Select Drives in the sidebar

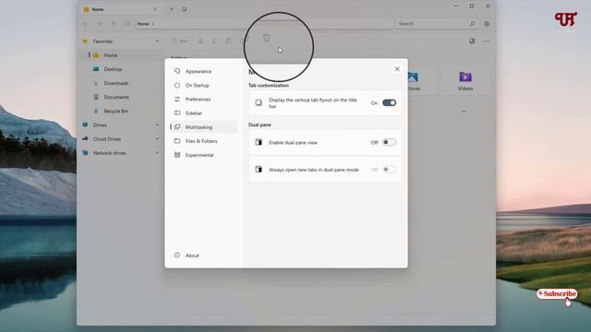point(121,125)
